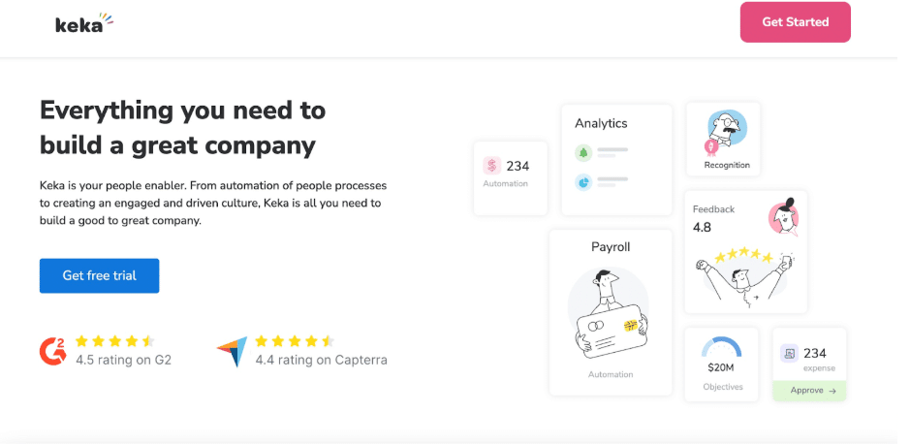Click the Capterra arrow logo icon

(233, 351)
